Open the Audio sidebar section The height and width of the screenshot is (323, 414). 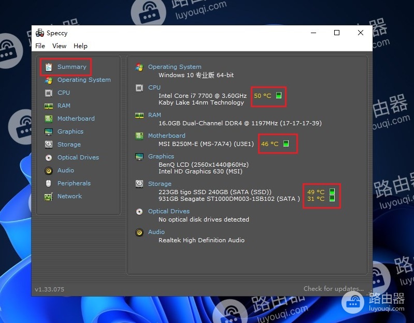tap(66, 170)
